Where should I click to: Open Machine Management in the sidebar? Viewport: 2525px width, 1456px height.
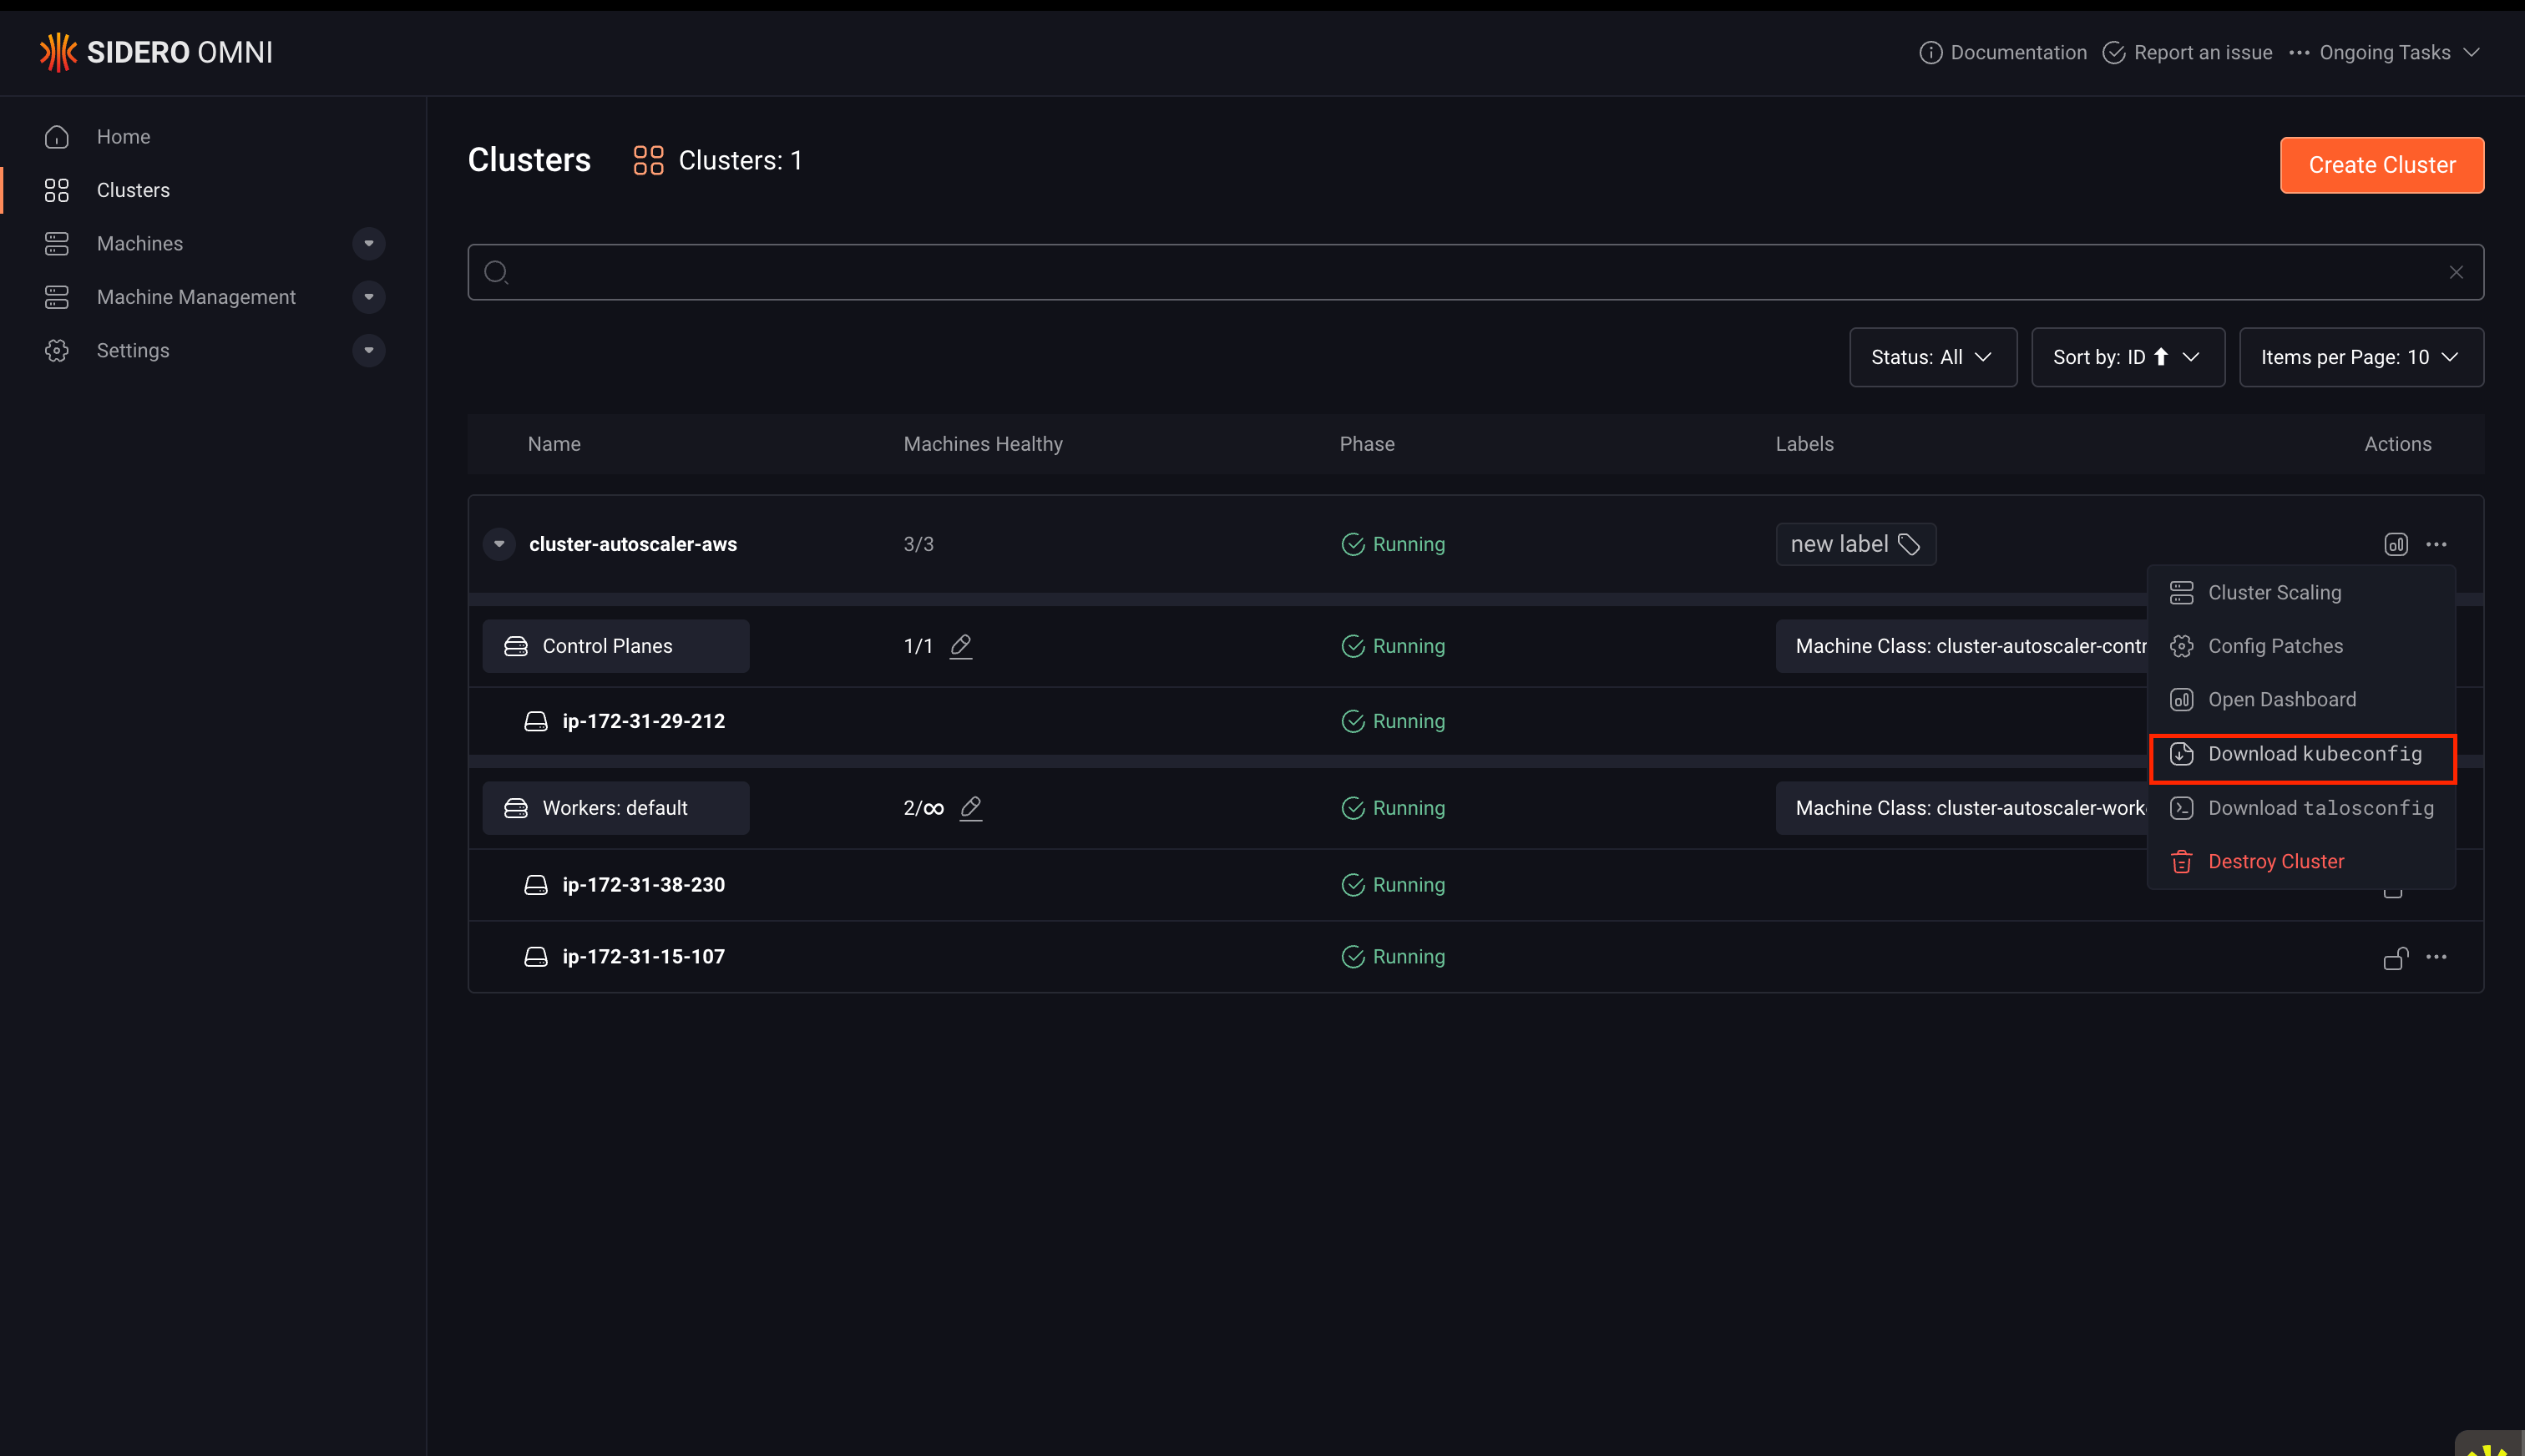click(196, 297)
